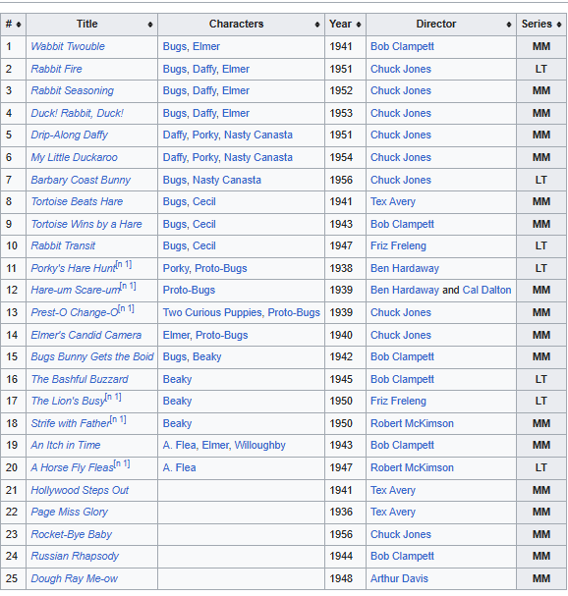Open the Dough Ray Me-ow title

[x=74, y=578]
